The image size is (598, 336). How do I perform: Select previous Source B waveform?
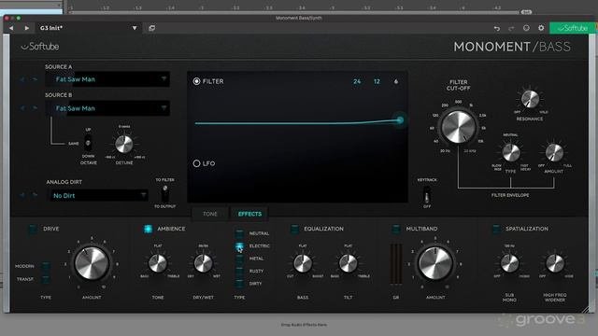22,108
